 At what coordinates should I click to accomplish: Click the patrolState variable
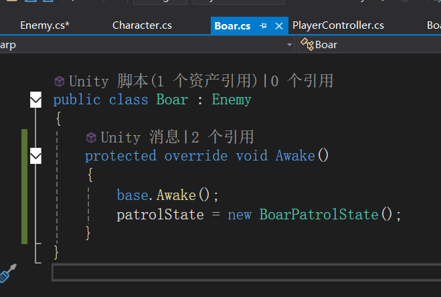pyautogui.click(x=160, y=215)
